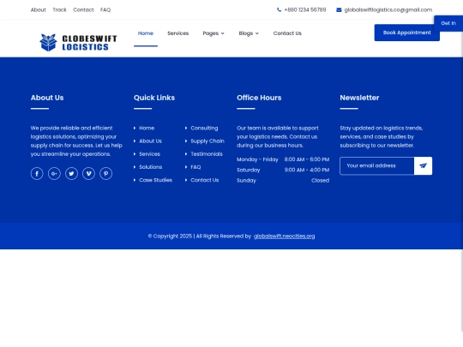Click the Twitter bird icon
Viewport: 463px width, 347px height.
point(71,173)
